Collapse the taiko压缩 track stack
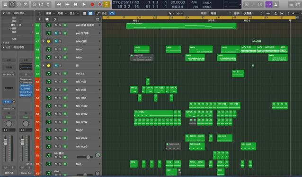 pos(44,41)
